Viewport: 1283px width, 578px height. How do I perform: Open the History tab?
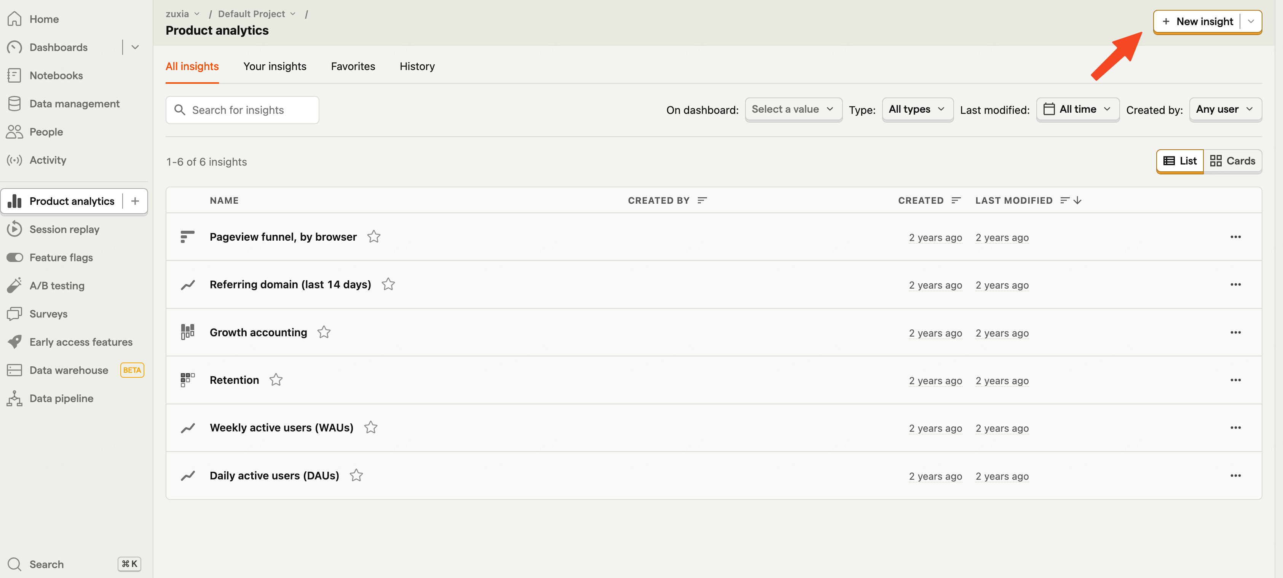(417, 66)
